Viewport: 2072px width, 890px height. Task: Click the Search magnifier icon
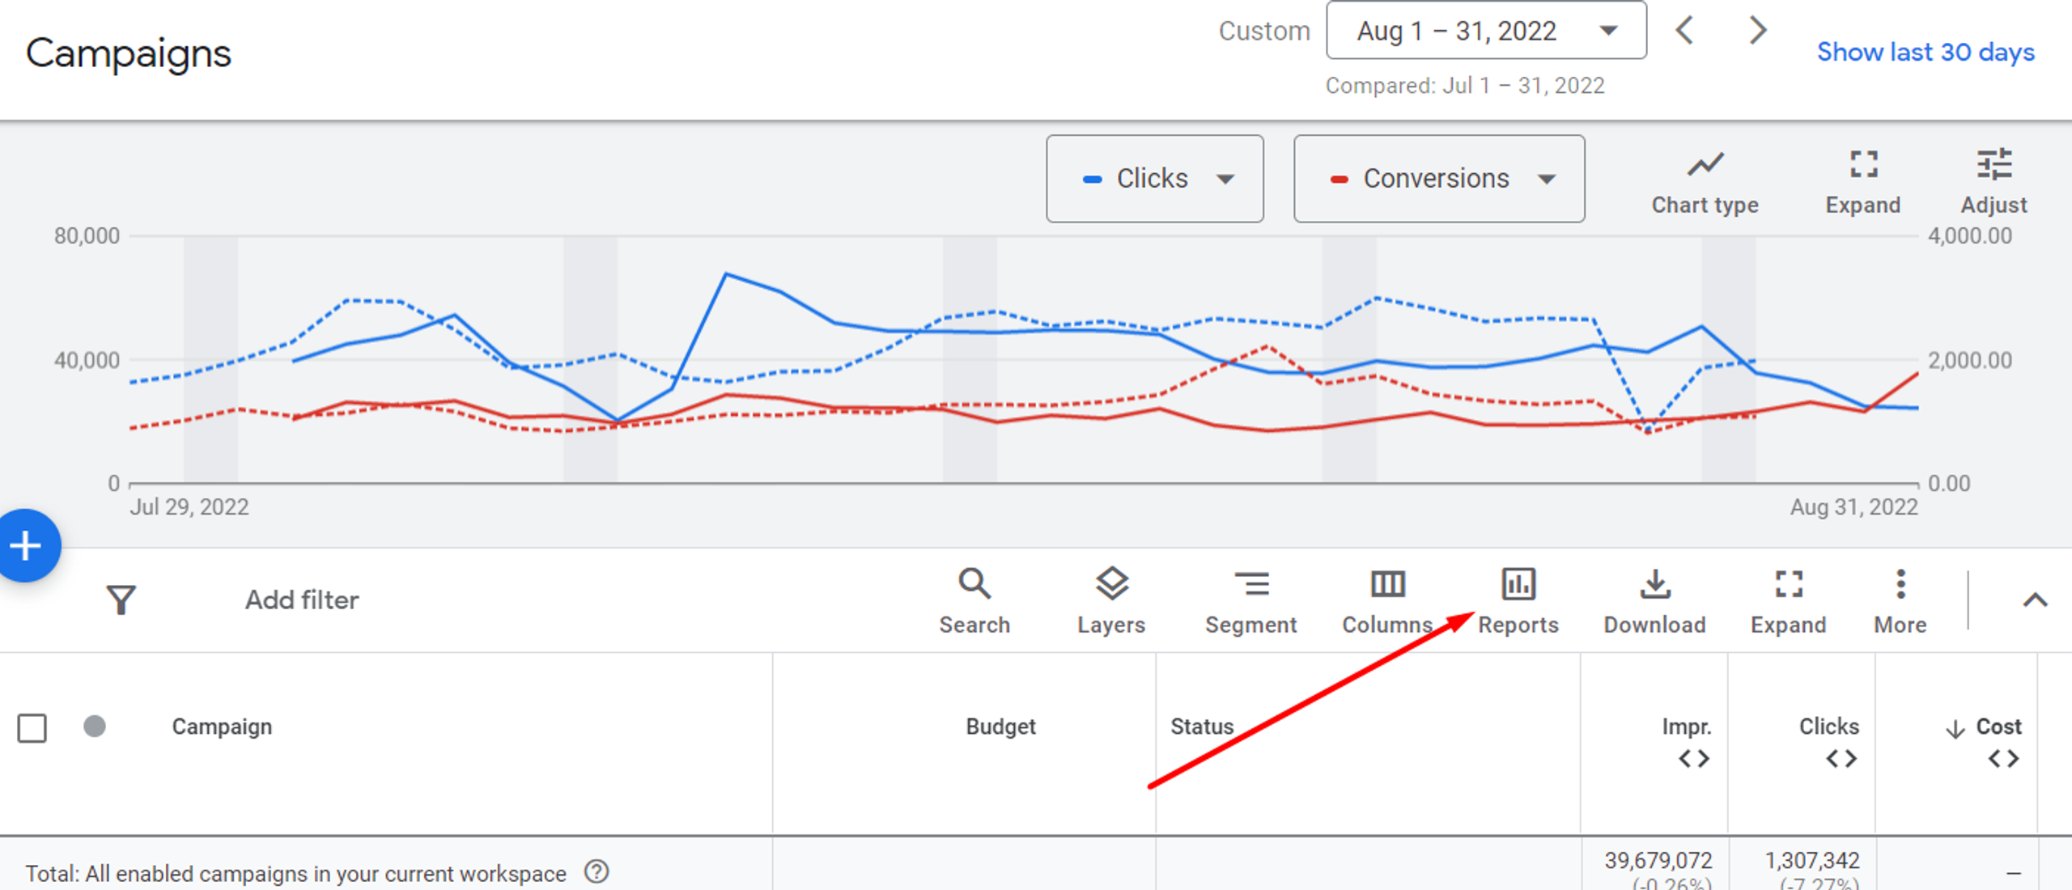[x=974, y=584]
